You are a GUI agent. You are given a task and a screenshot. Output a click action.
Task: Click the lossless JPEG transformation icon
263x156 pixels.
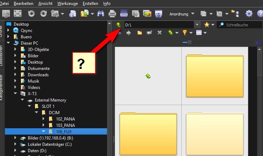tap(55, 14)
